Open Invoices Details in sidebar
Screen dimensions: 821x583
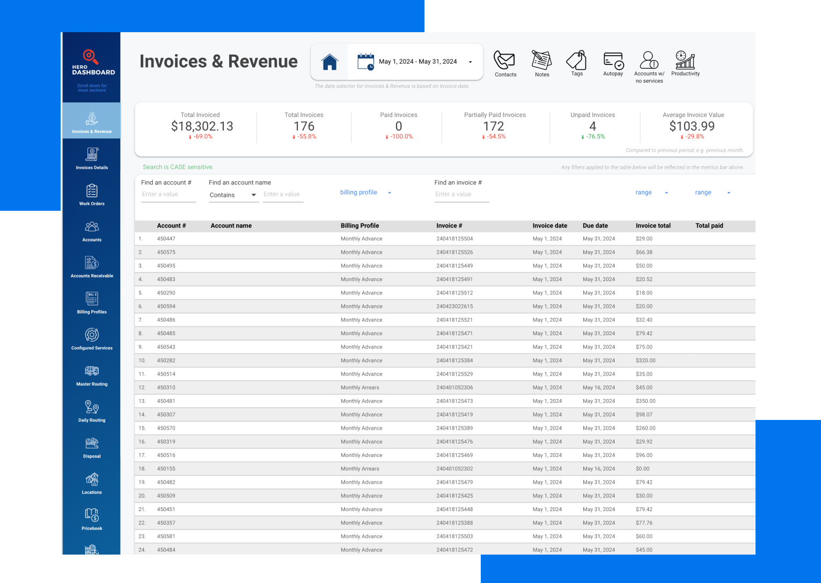click(x=92, y=158)
